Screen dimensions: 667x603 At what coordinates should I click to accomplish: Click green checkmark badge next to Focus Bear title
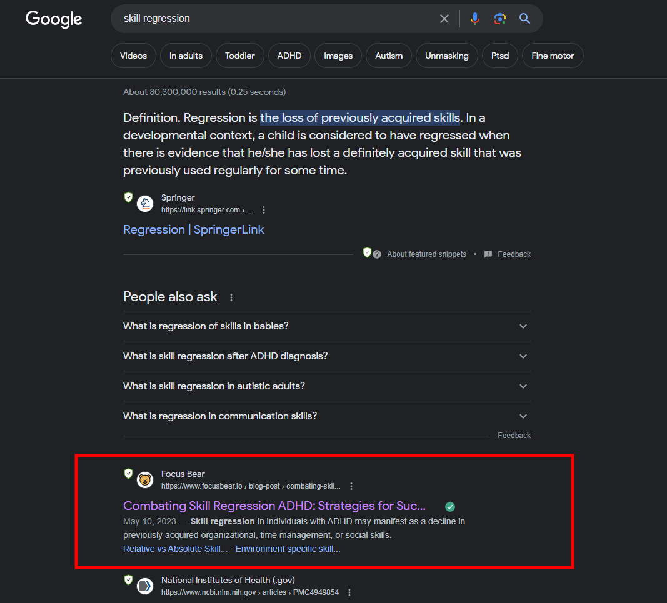click(x=450, y=507)
